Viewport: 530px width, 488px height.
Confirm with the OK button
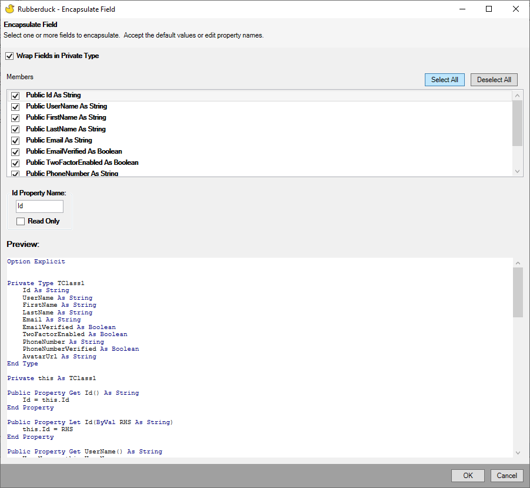468,476
